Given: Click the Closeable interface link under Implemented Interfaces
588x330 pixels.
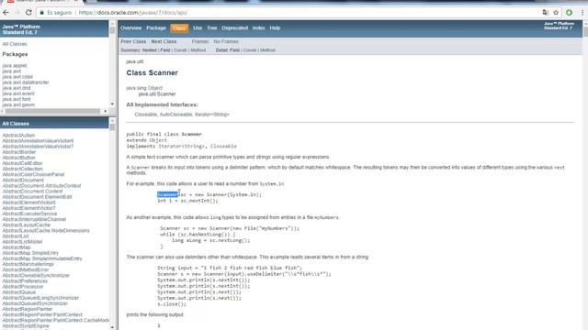Looking at the screenshot, I should (145, 115).
